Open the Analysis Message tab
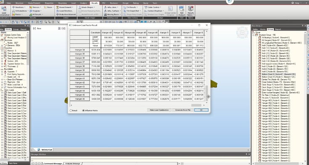The width and height of the screenshot is (309, 165). pyautogui.click(x=72, y=164)
